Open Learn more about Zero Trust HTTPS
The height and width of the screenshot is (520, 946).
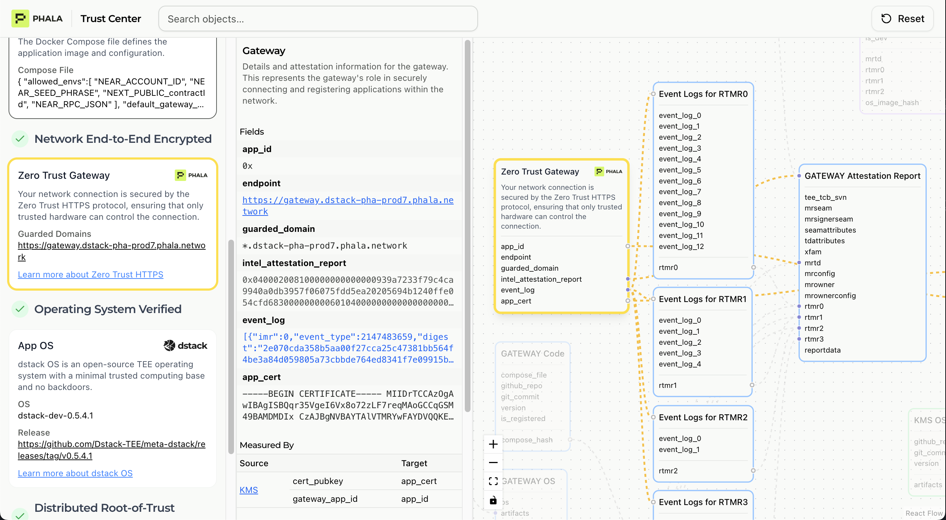point(90,274)
